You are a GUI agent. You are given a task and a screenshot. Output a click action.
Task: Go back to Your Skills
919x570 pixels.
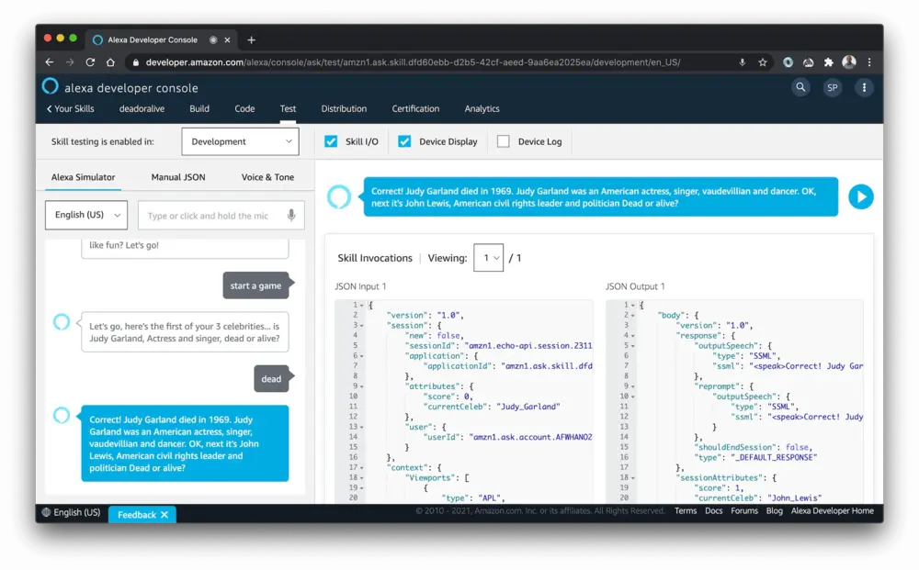(71, 108)
